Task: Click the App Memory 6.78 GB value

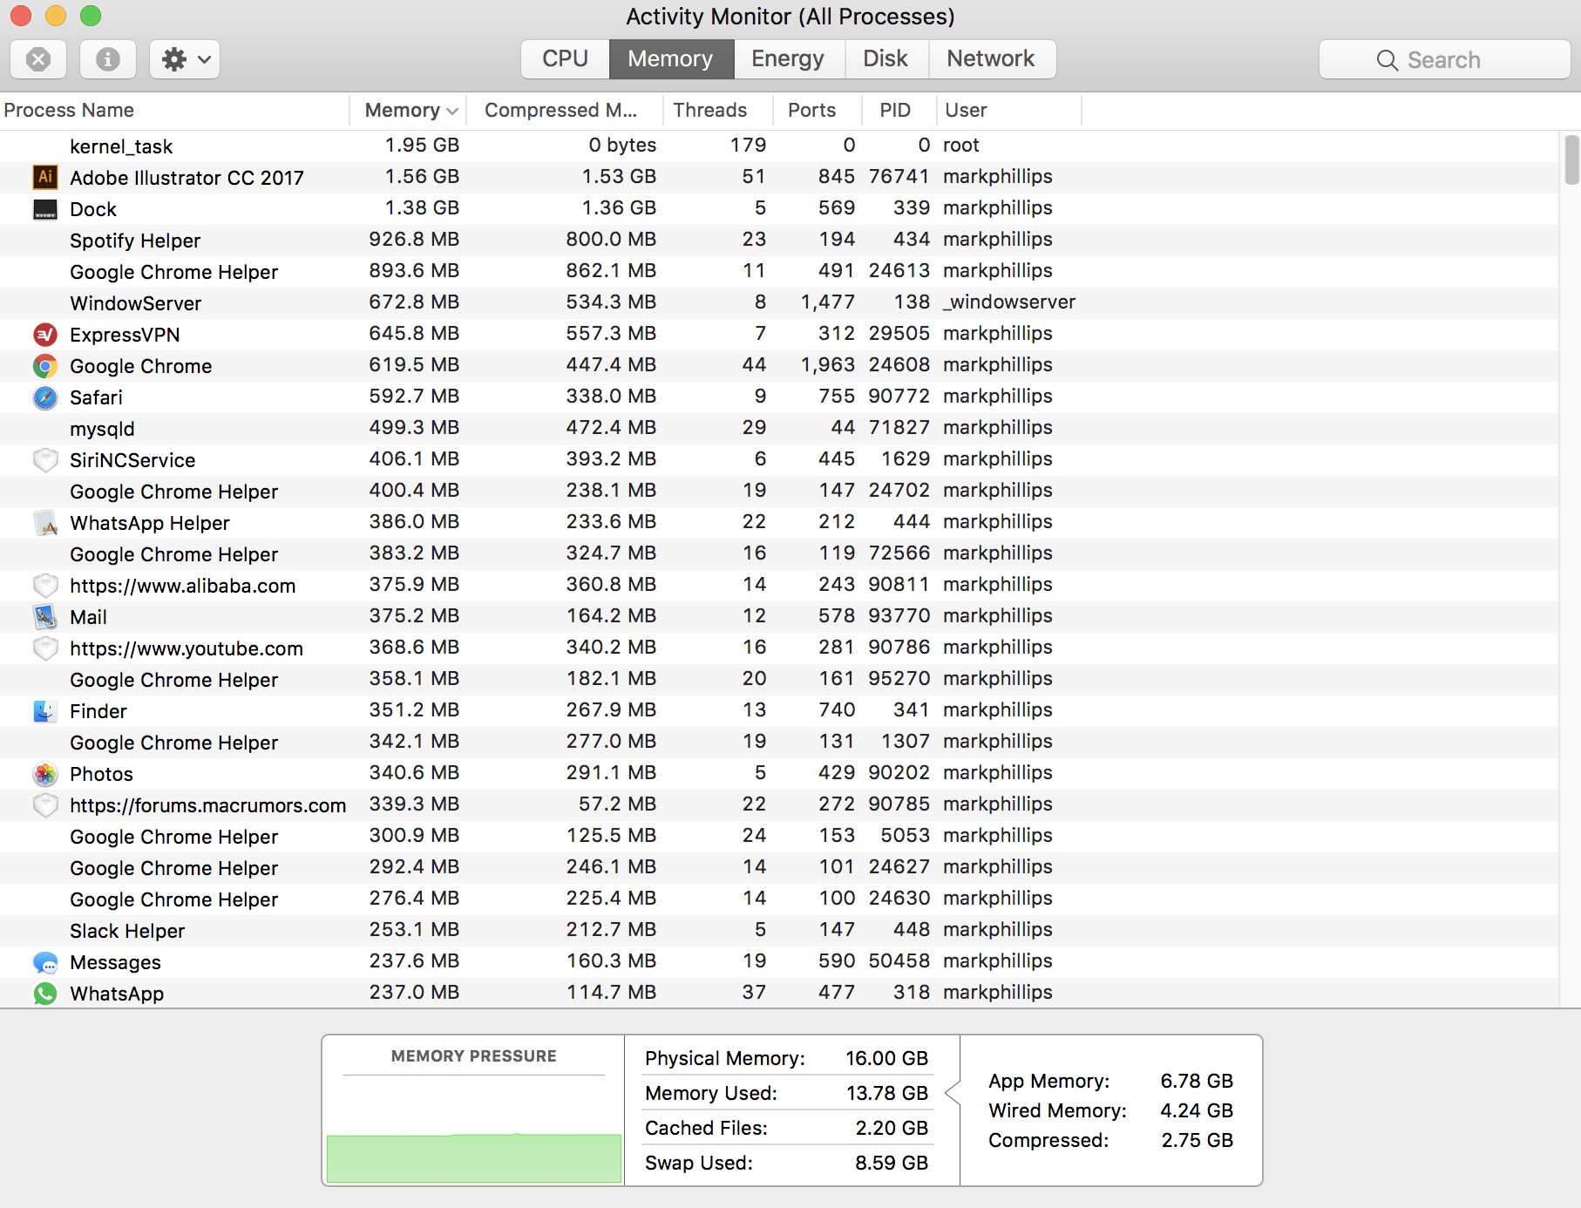Action: (1197, 1081)
